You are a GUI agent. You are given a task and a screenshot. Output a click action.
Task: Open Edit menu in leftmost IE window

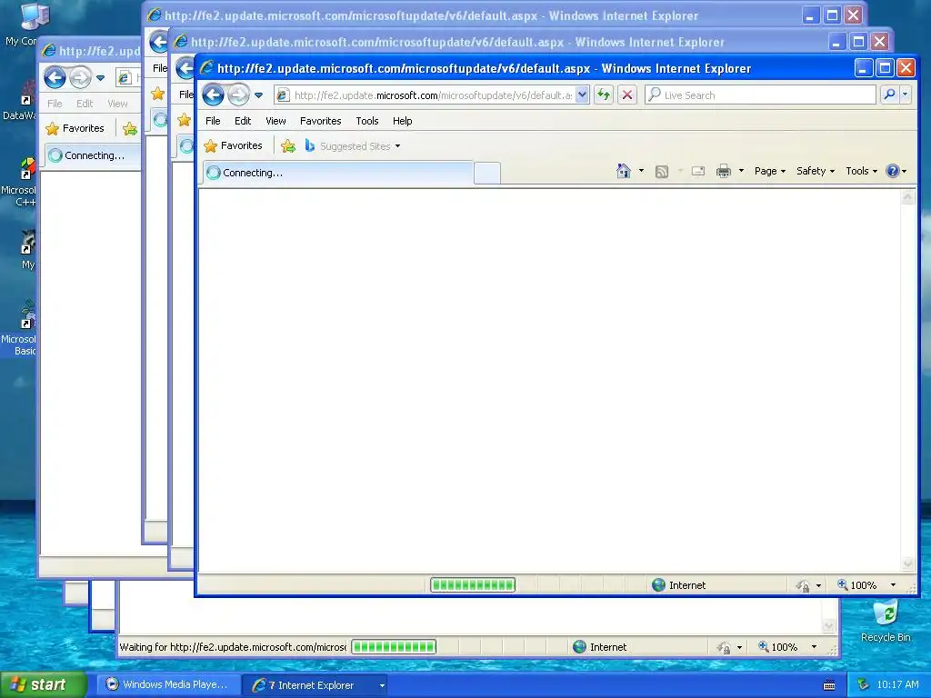pyautogui.click(x=85, y=104)
